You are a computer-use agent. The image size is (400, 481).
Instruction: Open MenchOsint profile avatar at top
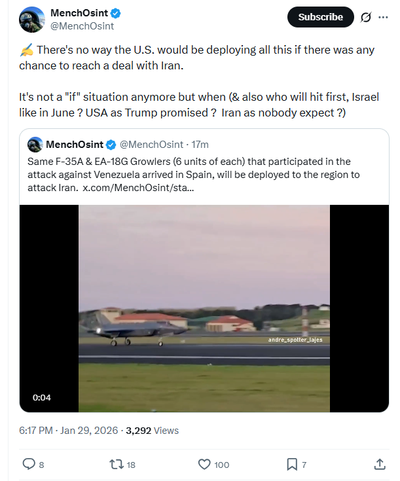(31, 20)
